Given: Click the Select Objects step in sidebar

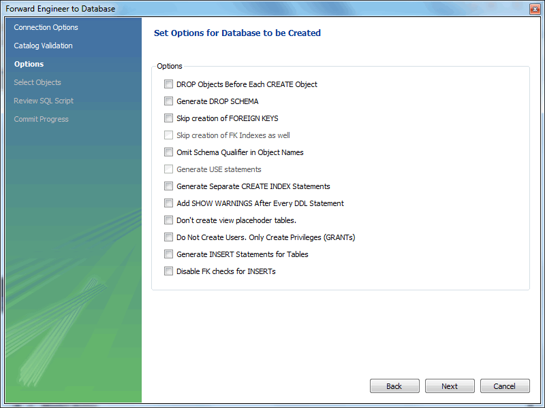Looking at the screenshot, I should pyautogui.click(x=37, y=82).
